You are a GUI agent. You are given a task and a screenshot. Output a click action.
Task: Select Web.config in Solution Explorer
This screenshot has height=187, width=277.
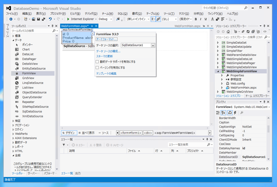[x=237, y=84]
